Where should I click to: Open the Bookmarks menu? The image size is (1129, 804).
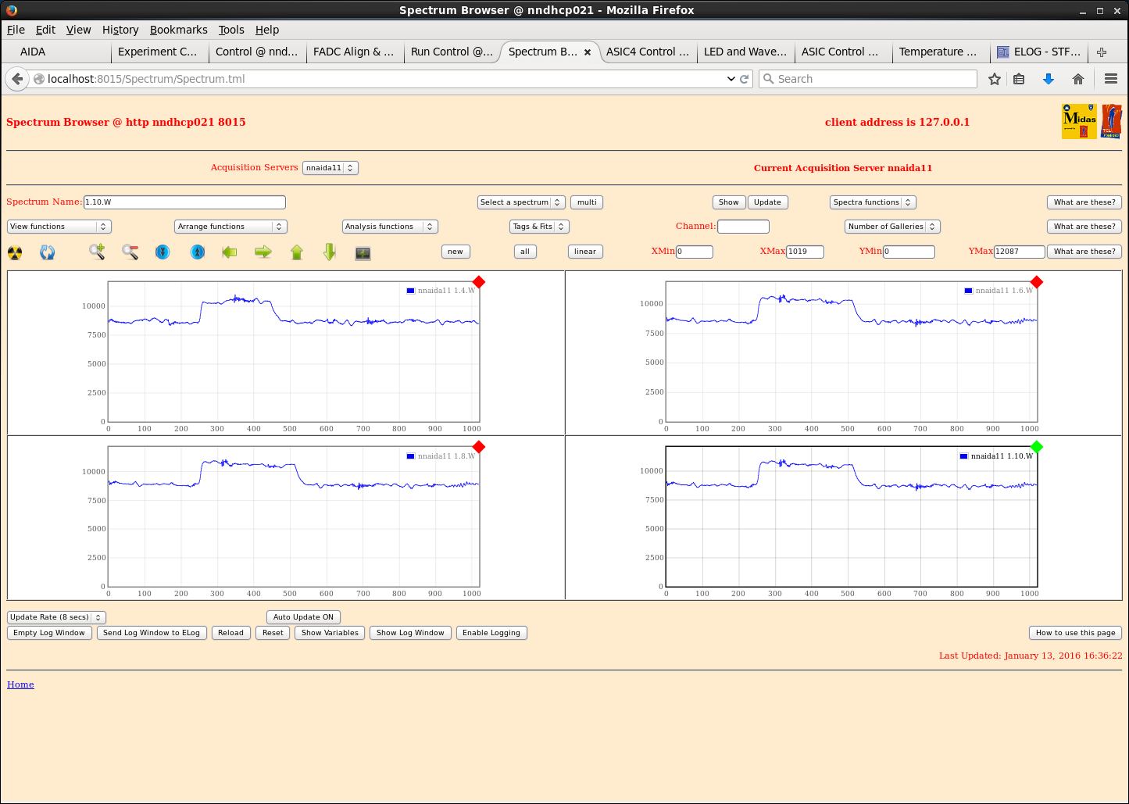(178, 30)
